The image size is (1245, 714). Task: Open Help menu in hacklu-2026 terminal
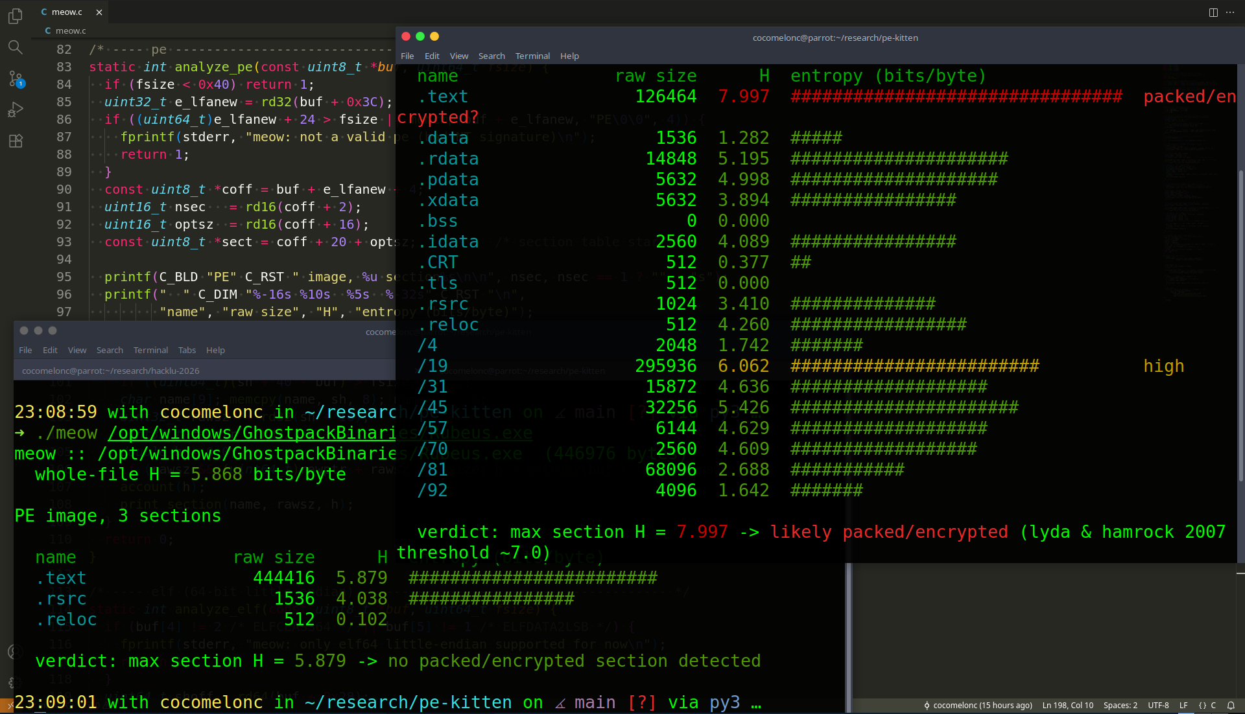215,351
